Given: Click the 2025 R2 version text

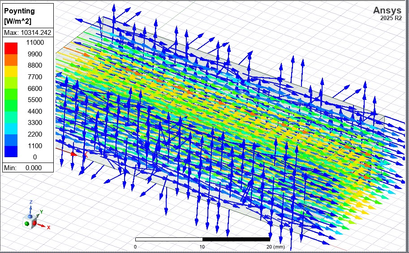Looking at the screenshot, I should pos(391,18).
